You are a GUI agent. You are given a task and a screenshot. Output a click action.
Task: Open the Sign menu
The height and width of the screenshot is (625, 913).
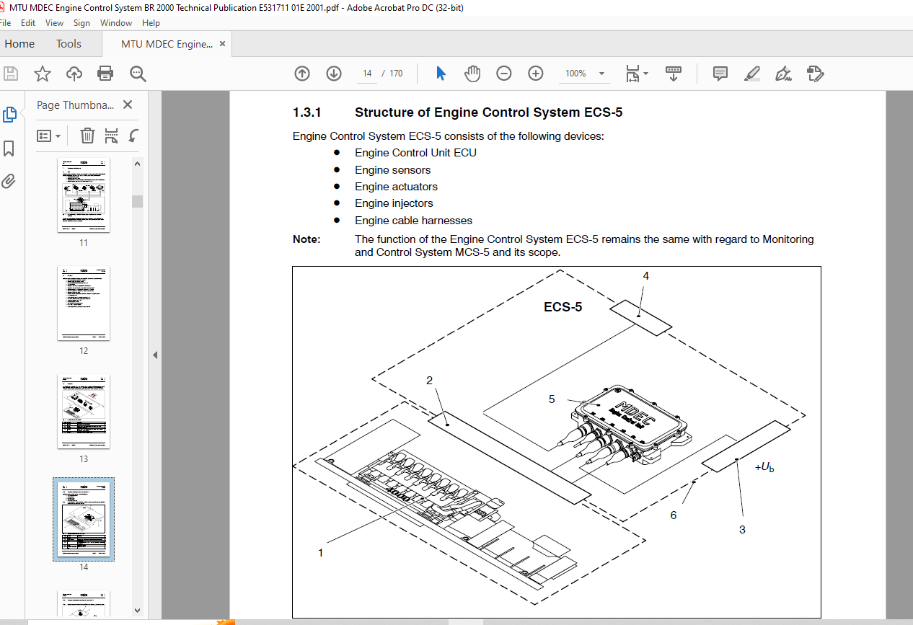[x=81, y=23]
